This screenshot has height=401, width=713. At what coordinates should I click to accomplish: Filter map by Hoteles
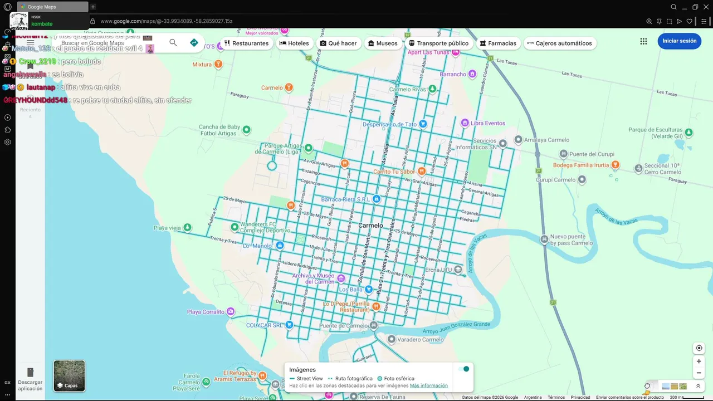pos(294,43)
